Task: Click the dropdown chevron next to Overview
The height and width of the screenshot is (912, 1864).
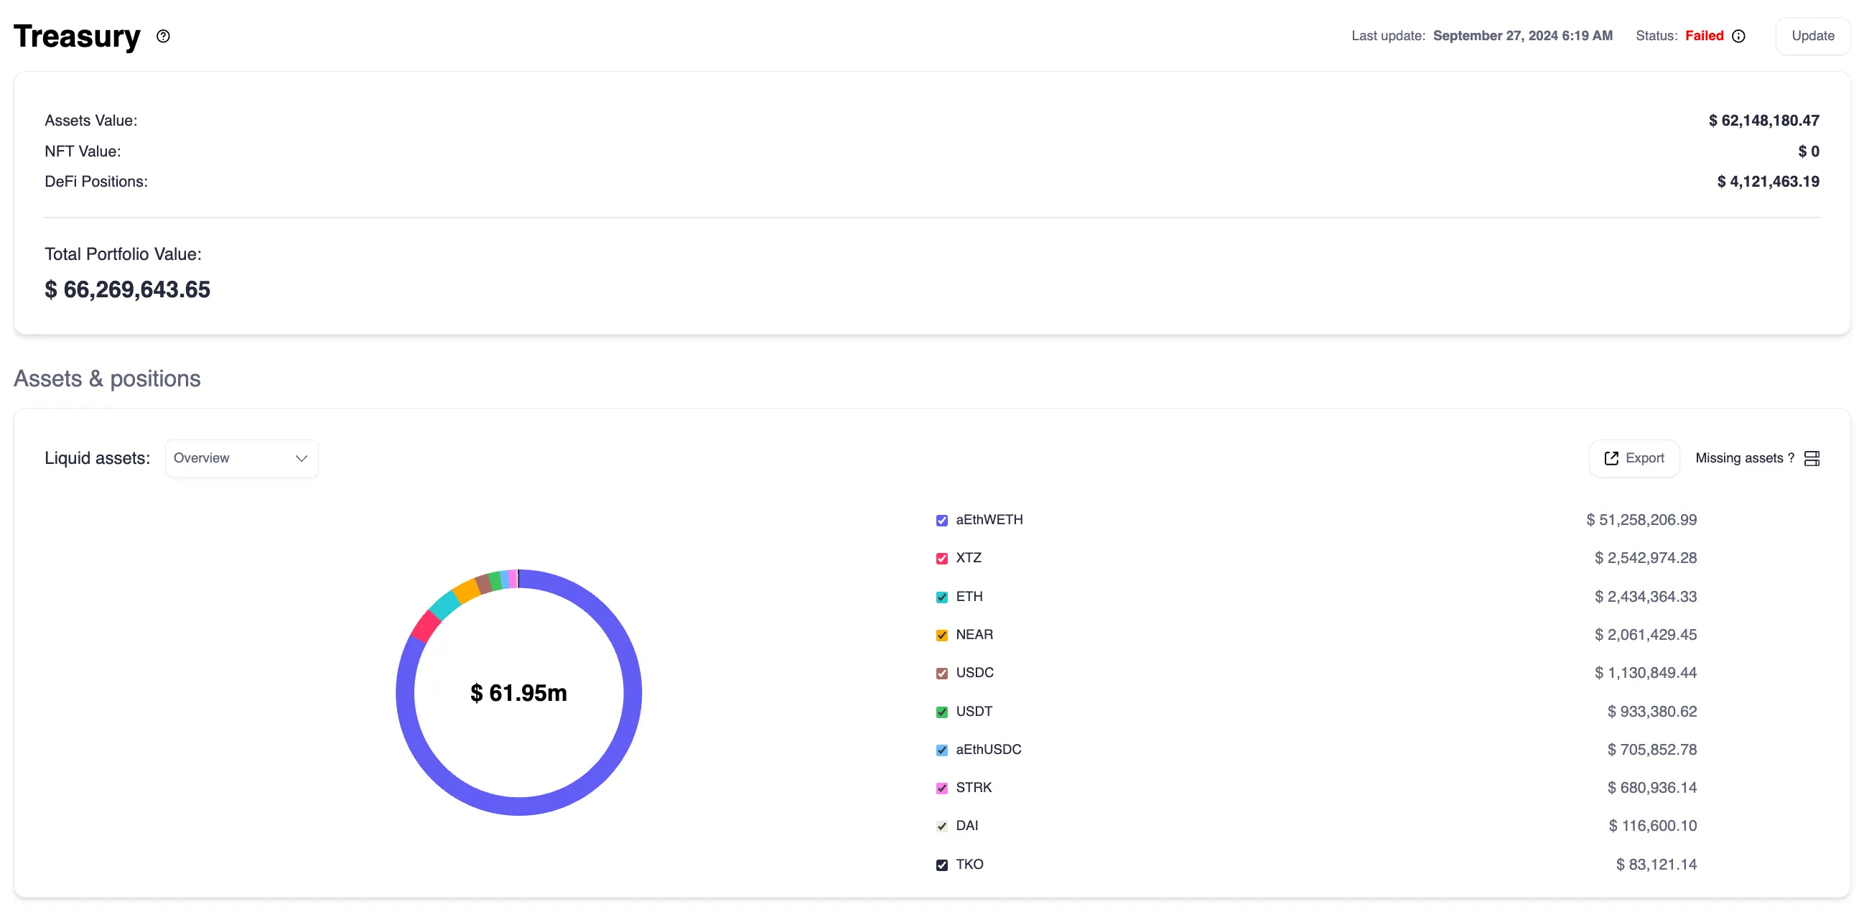Action: coord(301,458)
